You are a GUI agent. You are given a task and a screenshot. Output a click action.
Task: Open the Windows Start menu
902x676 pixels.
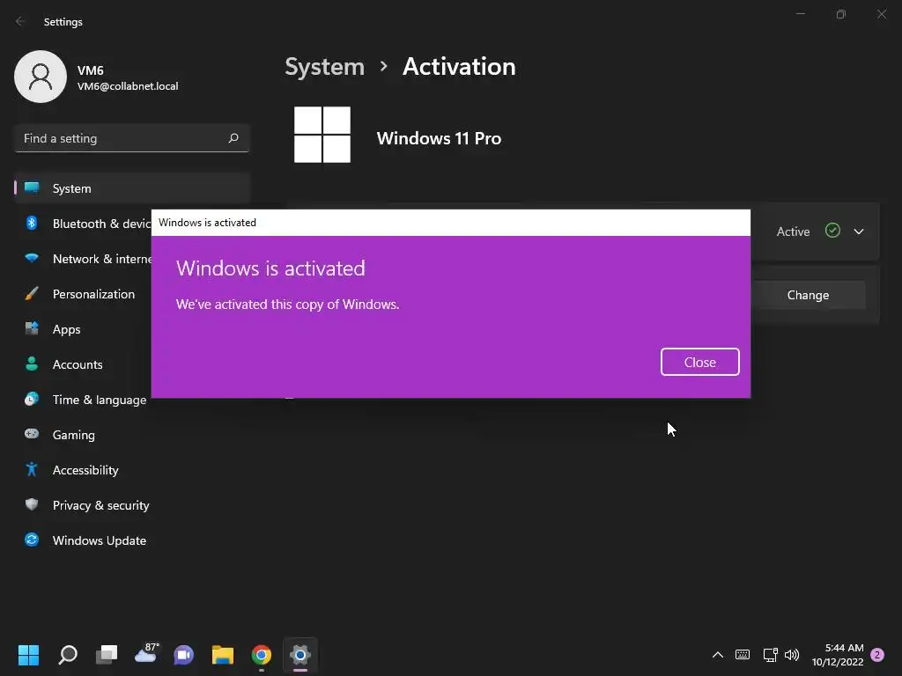point(28,655)
